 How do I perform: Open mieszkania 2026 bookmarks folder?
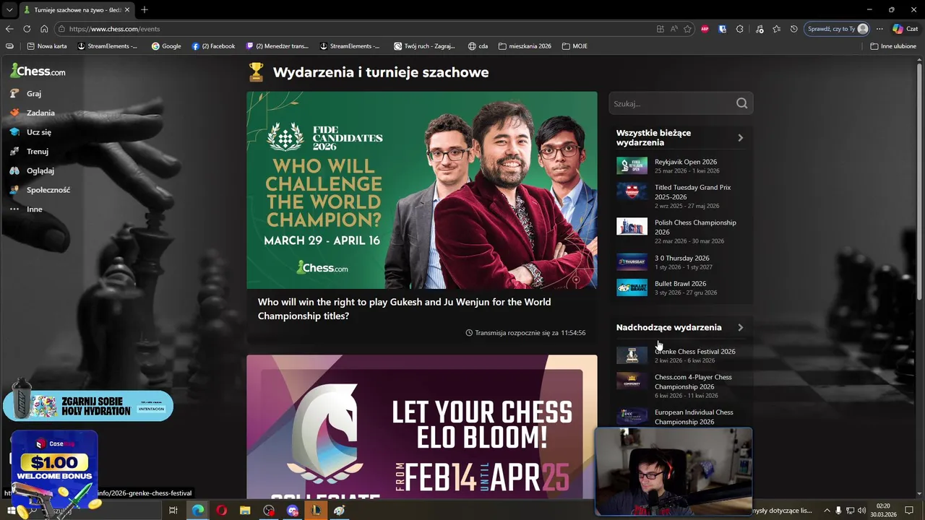[x=525, y=46]
